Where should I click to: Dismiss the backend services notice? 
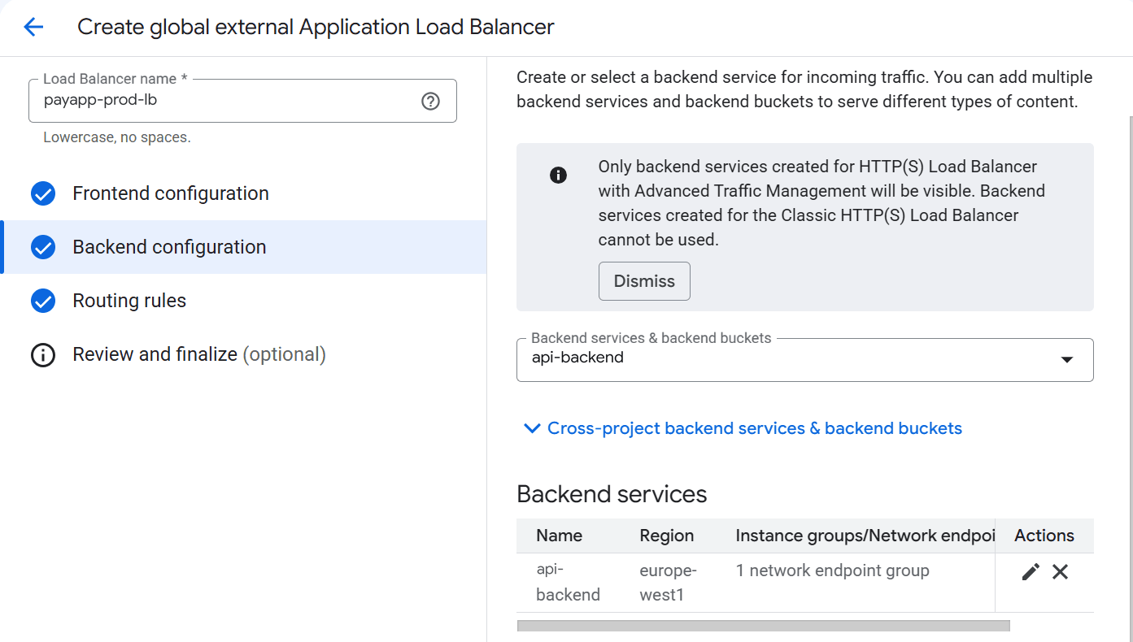pyautogui.click(x=644, y=281)
